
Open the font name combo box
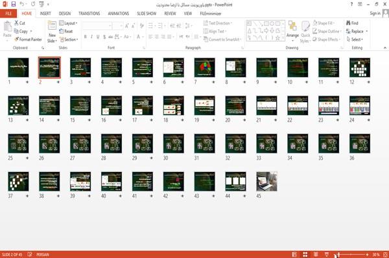97,26
